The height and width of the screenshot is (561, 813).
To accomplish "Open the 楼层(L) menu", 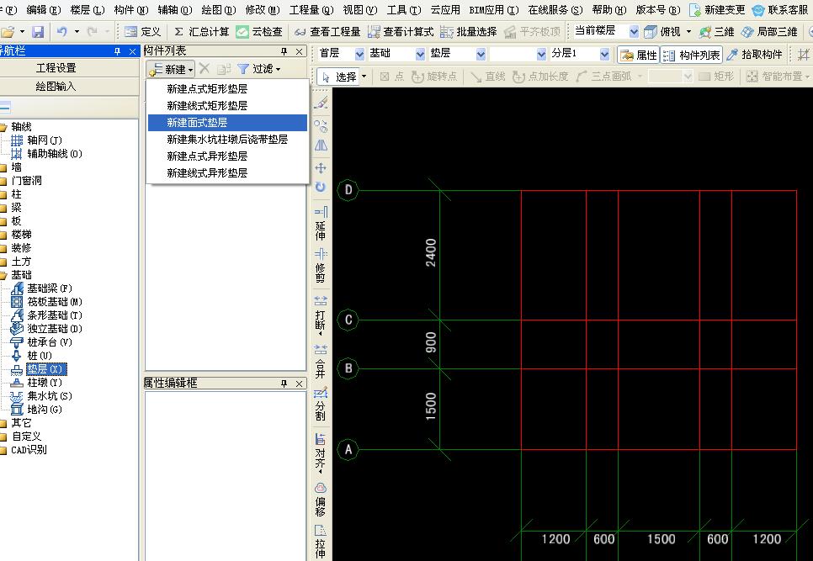I will pos(88,9).
